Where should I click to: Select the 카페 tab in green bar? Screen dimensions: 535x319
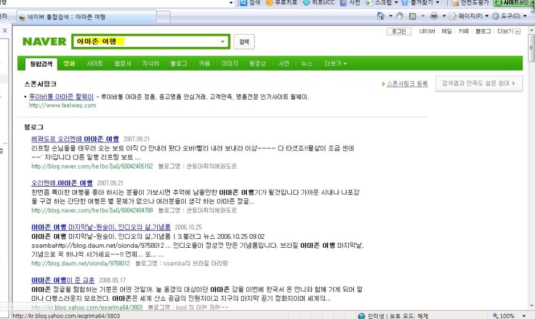204,63
